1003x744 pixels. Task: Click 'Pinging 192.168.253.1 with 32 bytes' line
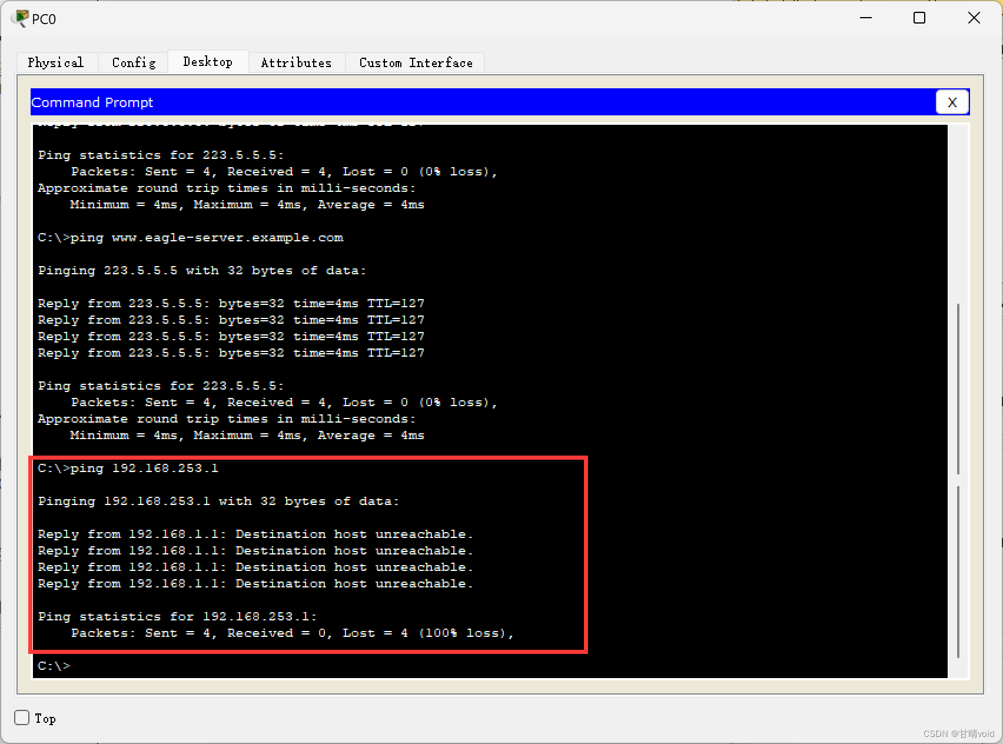pos(218,501)
